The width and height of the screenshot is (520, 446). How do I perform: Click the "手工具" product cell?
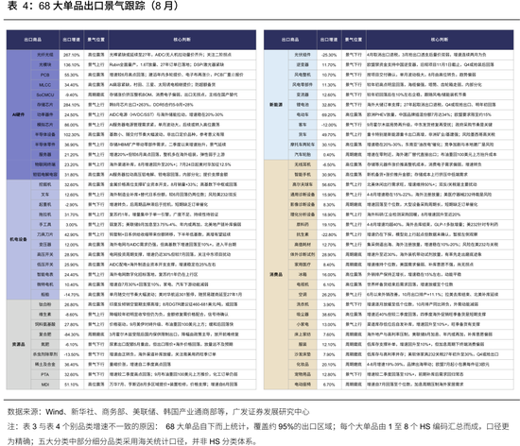(45, 225)
